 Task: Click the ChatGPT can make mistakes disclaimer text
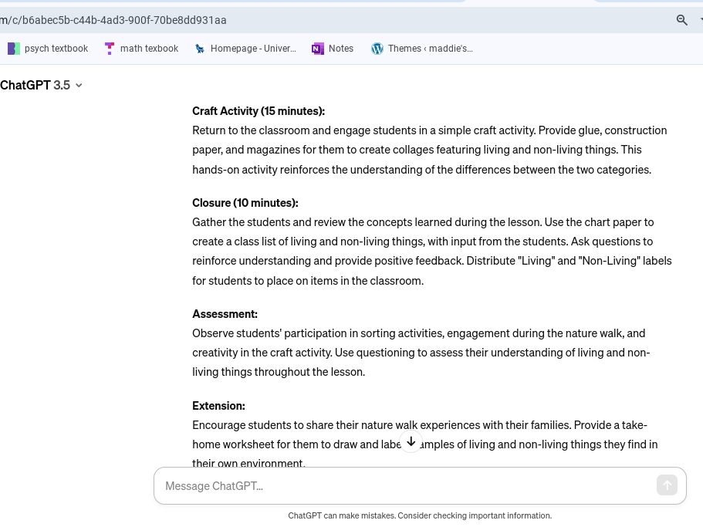[x=420, y=515]
